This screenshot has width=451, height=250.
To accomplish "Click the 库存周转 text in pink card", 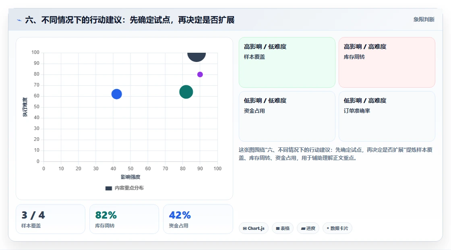I will [x=354, y=57].
